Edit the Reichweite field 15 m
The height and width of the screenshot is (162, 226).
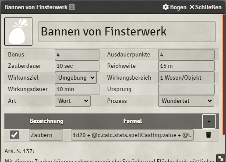click(x=186, y=66)
